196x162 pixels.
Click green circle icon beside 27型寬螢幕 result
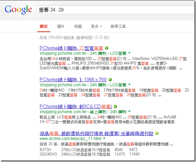tap(107, 48)
